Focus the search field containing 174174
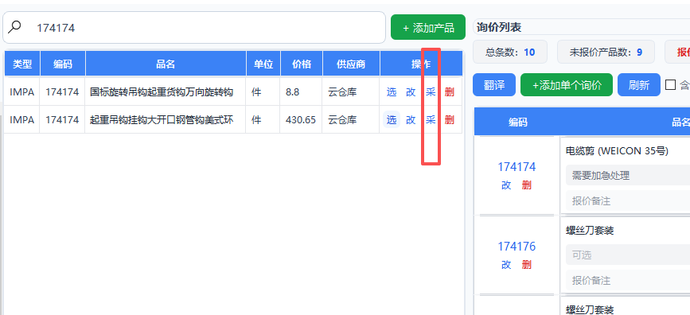Viewport: 690px width, 315px height. tap(194, 28)
